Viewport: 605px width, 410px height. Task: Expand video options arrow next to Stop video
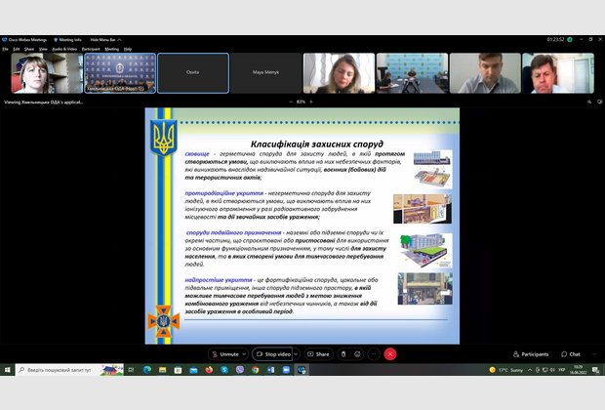point(296,354)
